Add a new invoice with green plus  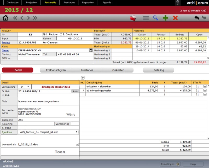click(x=165, y=18)
